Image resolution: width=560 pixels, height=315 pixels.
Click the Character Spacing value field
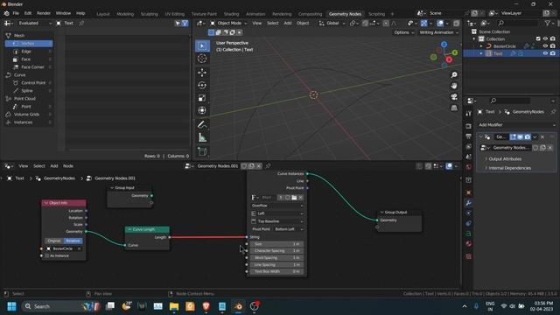tap(276, 251)
